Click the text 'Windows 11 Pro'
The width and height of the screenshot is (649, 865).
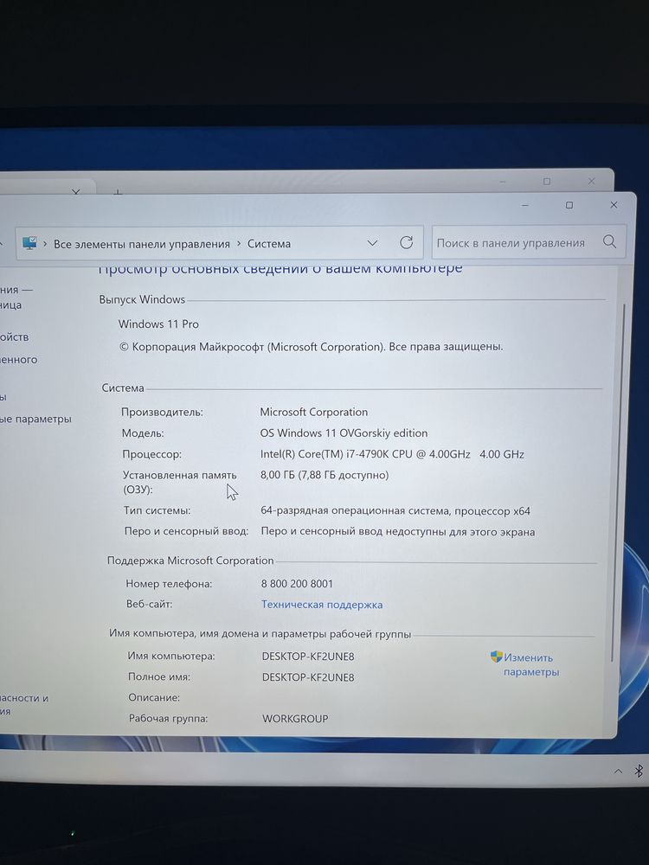pos(158,324)
